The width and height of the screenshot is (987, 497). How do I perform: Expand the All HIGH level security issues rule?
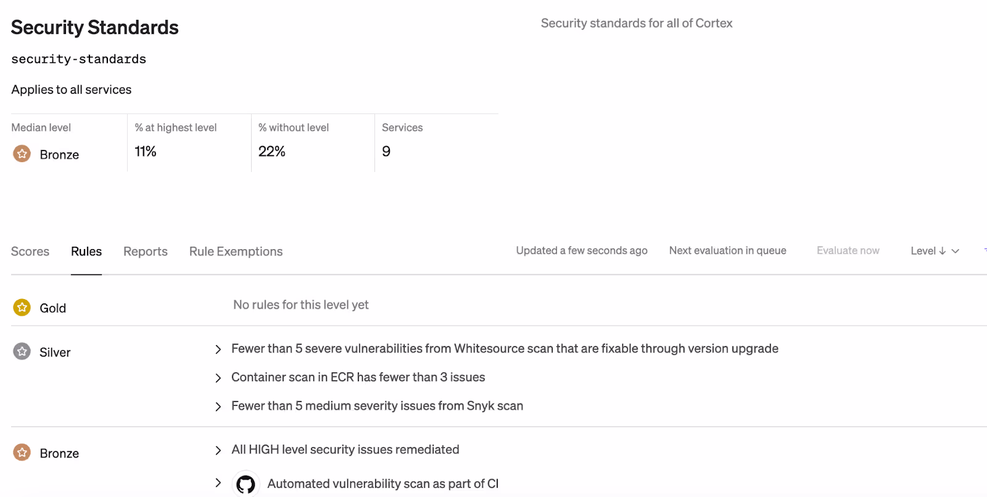coord(218,450)
